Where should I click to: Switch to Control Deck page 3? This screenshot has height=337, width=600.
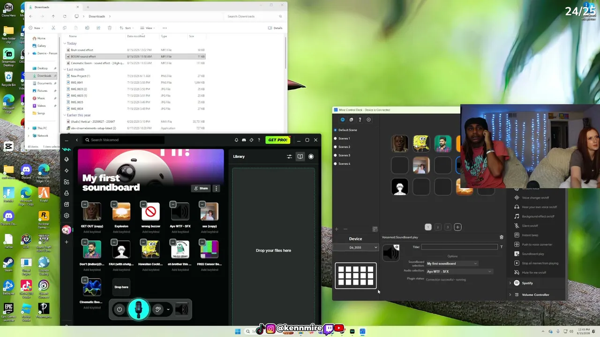(448, 227)
